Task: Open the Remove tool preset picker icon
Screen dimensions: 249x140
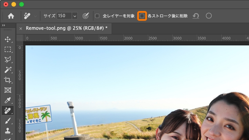Action: click(27, 16)
